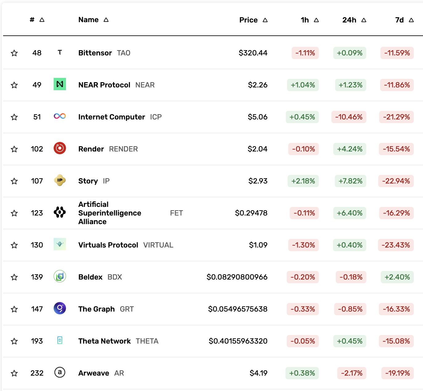The height and width of the screenshot is (391, 423).
Task: Click the Artificial Superintelligence Alliance logo
Action: click(x=60, y=212)
